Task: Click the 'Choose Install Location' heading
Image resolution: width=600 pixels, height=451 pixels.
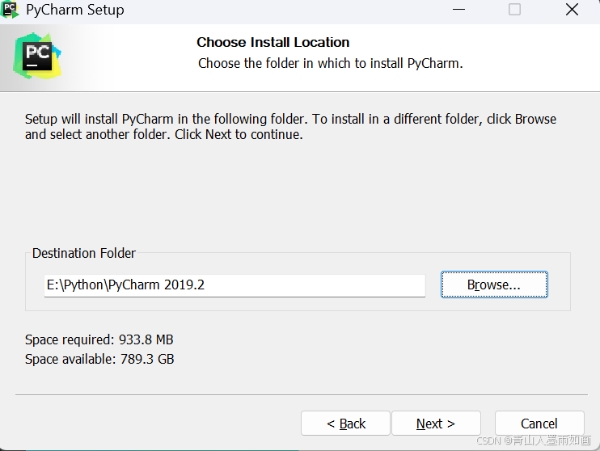Action: (x=273, y=42)
